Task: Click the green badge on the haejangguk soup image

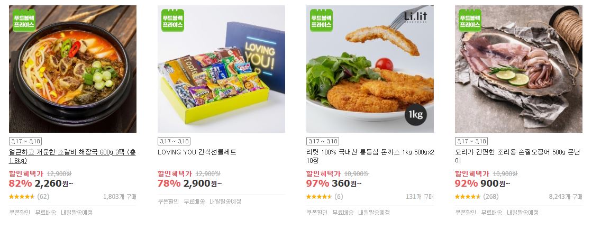Action: pyautogui.click(x=24, y=21)
